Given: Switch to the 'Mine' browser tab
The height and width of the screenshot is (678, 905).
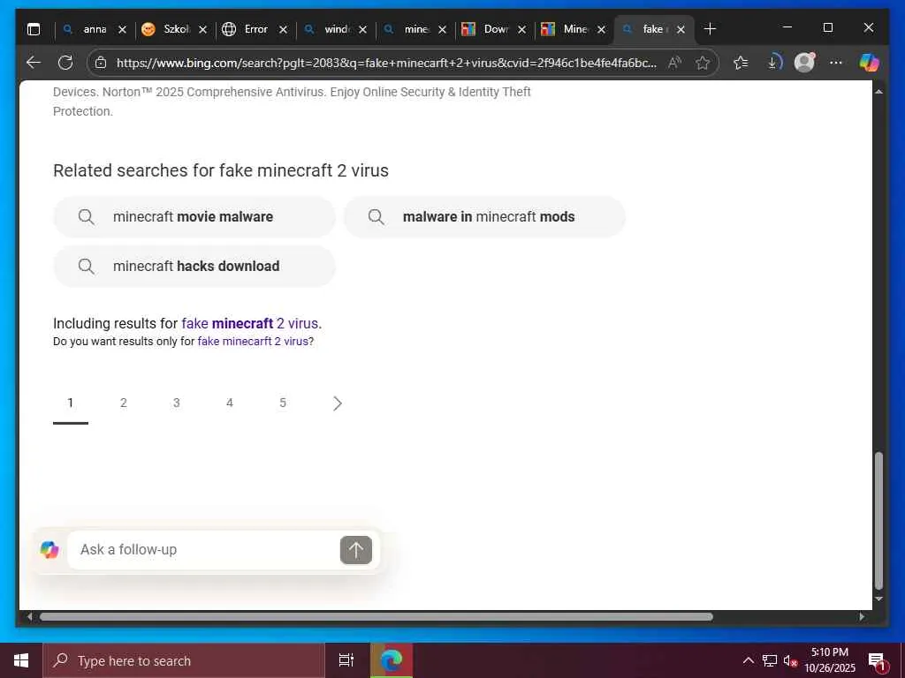Looking at the screenshot, I should 575,29.
